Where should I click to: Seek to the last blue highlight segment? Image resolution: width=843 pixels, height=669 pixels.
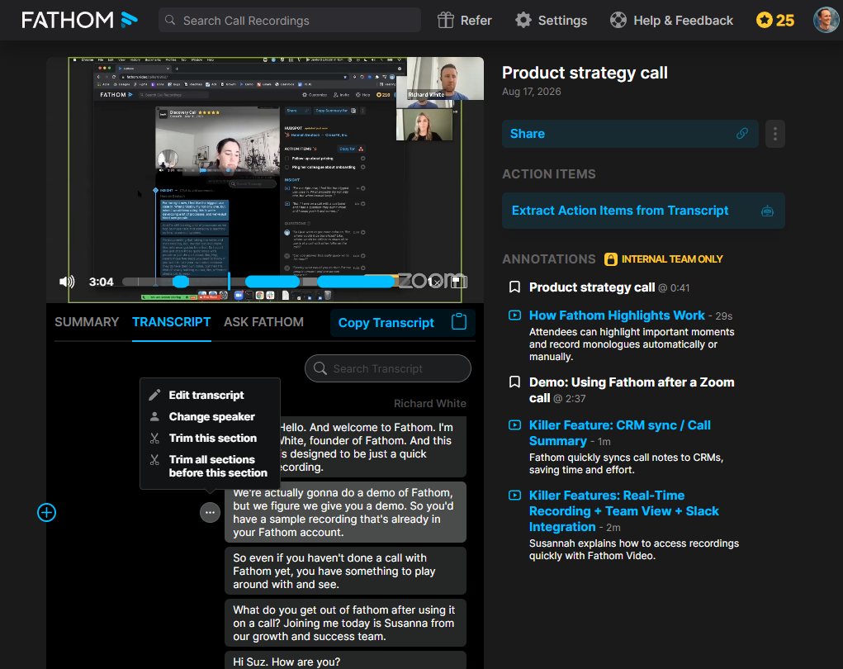click(356, 282)
